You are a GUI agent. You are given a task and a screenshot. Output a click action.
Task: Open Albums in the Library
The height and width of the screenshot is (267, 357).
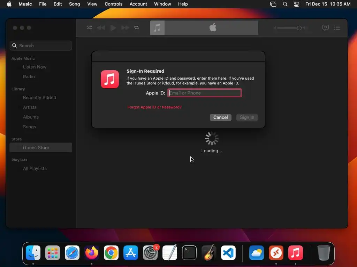tap(31, 117)
